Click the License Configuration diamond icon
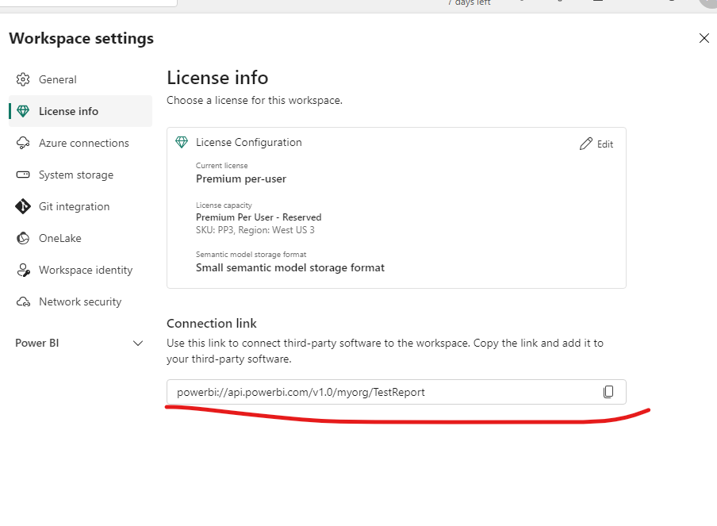 pyautogui.click(x=182, y=142)
